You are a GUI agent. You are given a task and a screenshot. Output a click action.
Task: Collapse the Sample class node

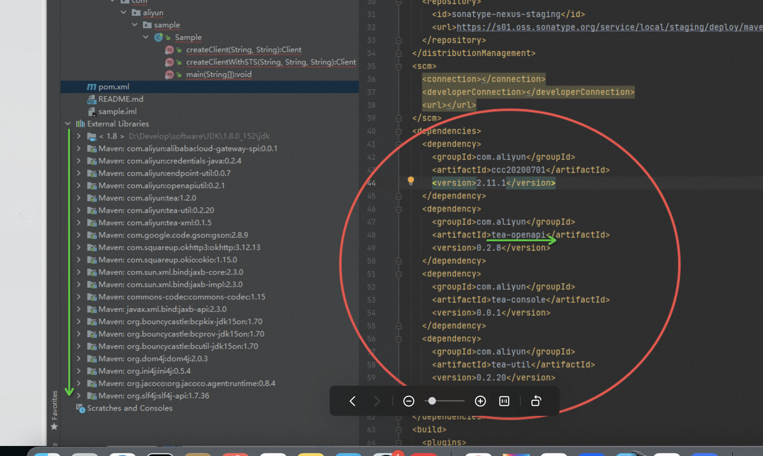click(x=146, y=37)
